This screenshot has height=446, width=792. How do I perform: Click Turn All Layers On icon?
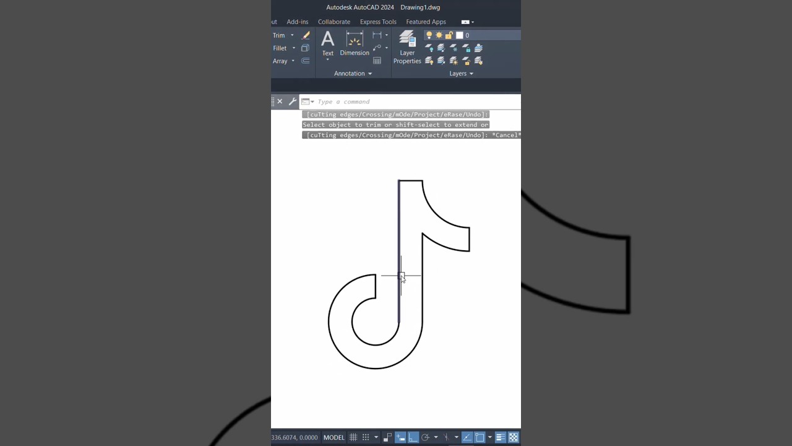point(429,61)
